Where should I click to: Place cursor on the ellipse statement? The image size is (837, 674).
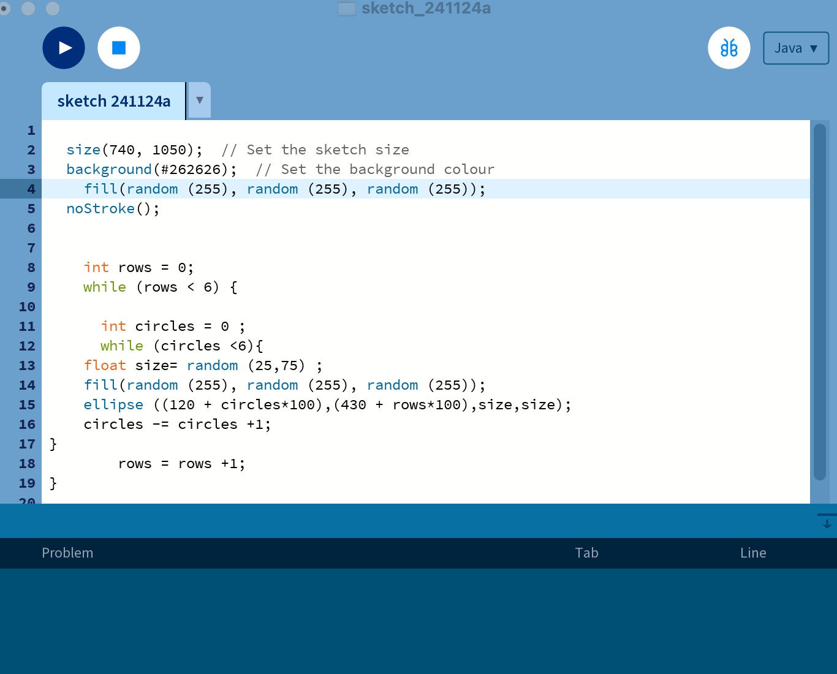click(113, 405)
